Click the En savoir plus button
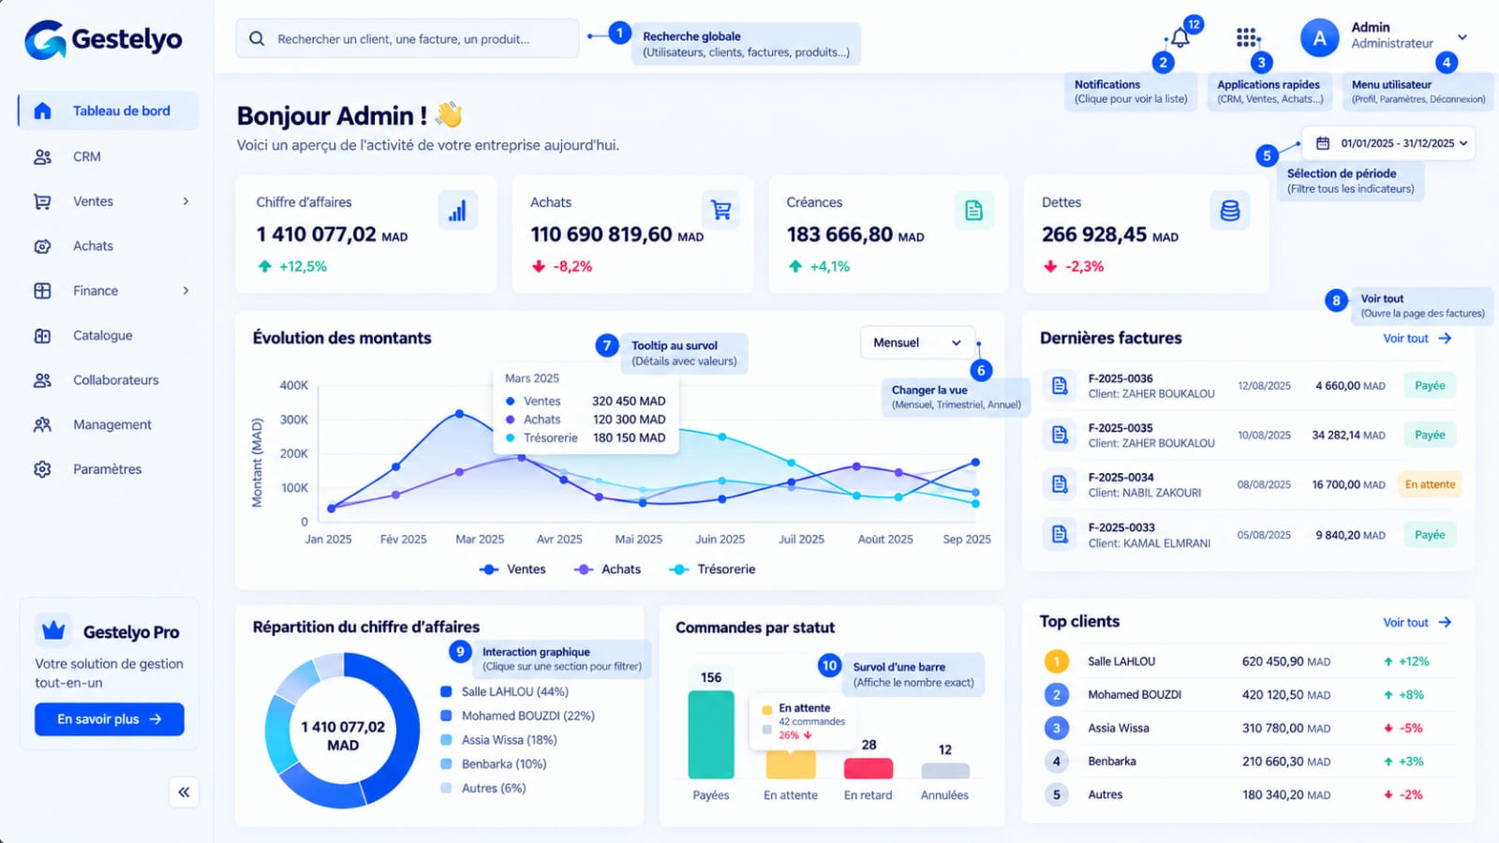 (110, 719)
